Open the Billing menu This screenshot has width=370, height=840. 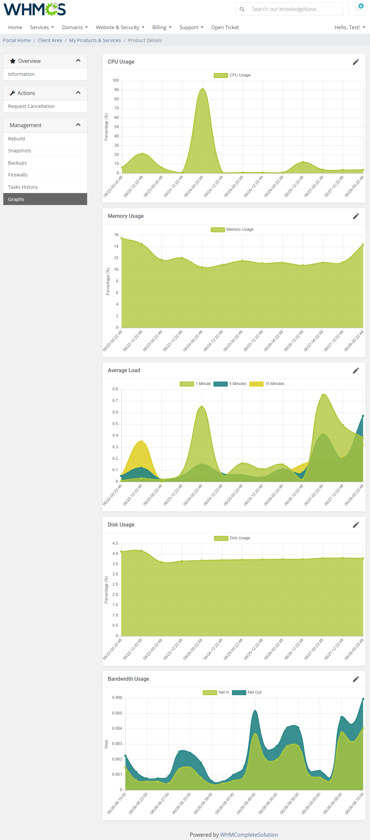tap(162, 27)
